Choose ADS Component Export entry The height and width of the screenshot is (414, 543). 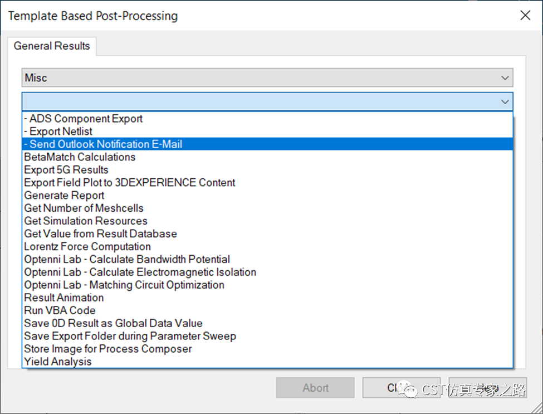[x=267, y=119]
